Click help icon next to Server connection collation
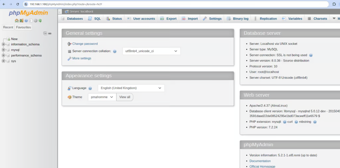 pyautogui.click(x=115, y=52)
